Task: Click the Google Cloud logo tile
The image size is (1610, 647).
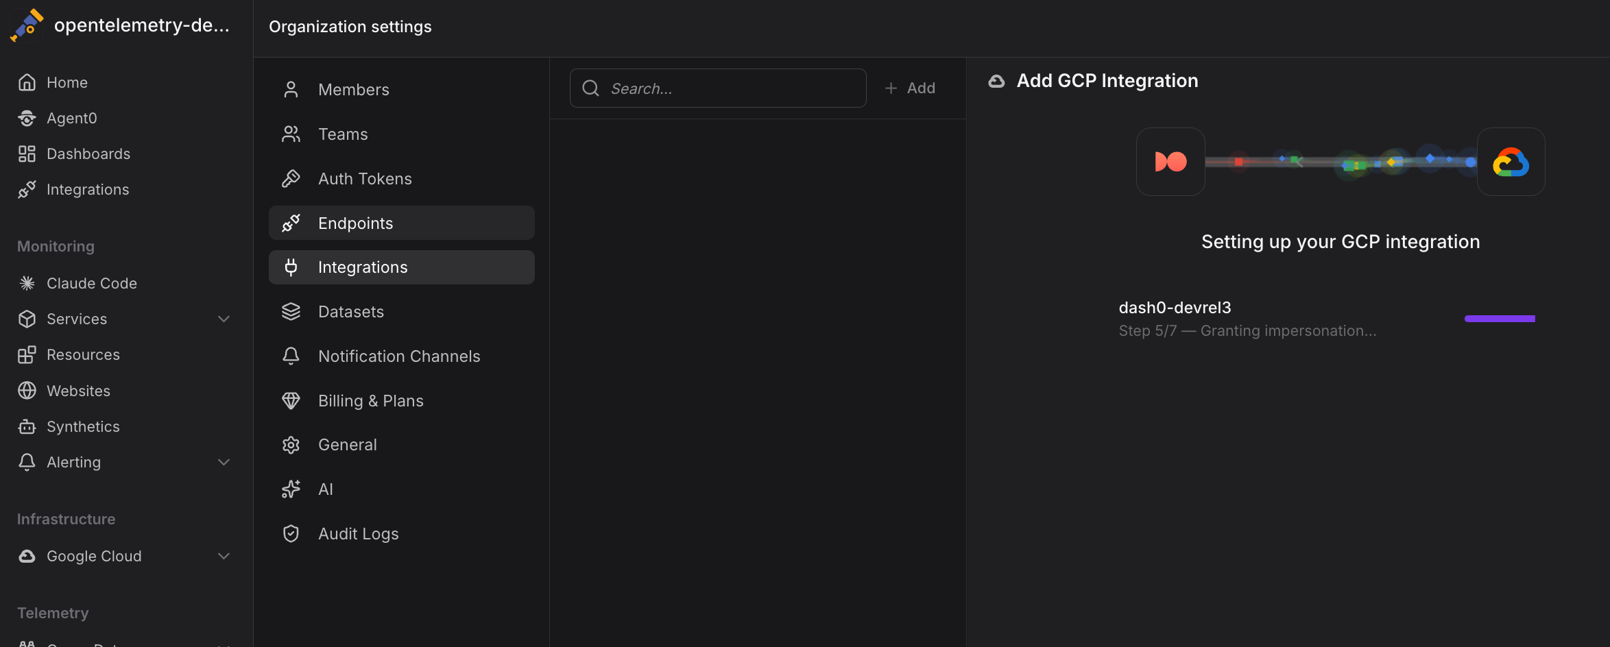Action: 1511,162
